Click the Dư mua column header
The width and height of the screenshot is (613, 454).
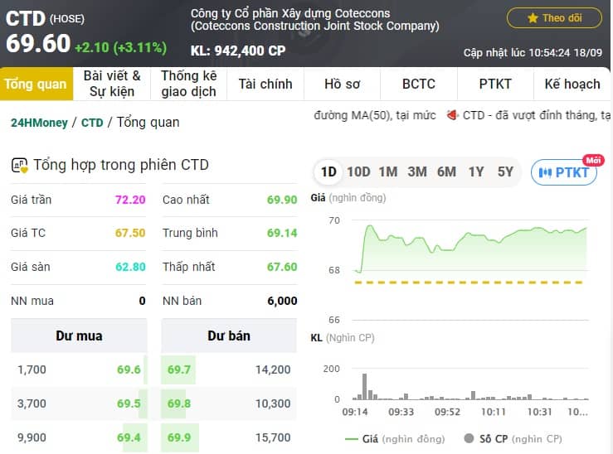point(79,336)
